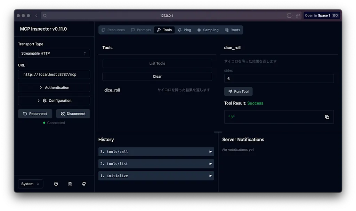The width and height of the screenshot is (356, 211).
Task: Switch to the Prompts tab
Action: coord(141,30)
